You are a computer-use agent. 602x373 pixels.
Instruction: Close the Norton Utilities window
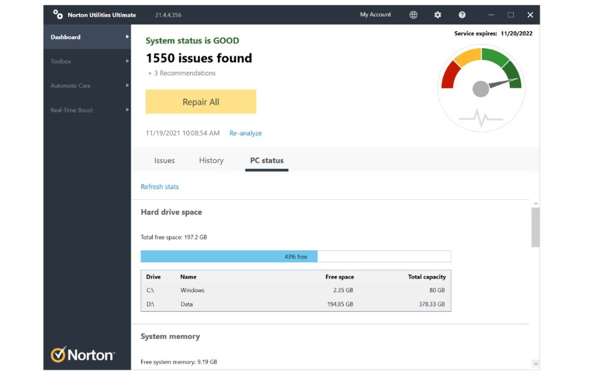click(530, 14)
